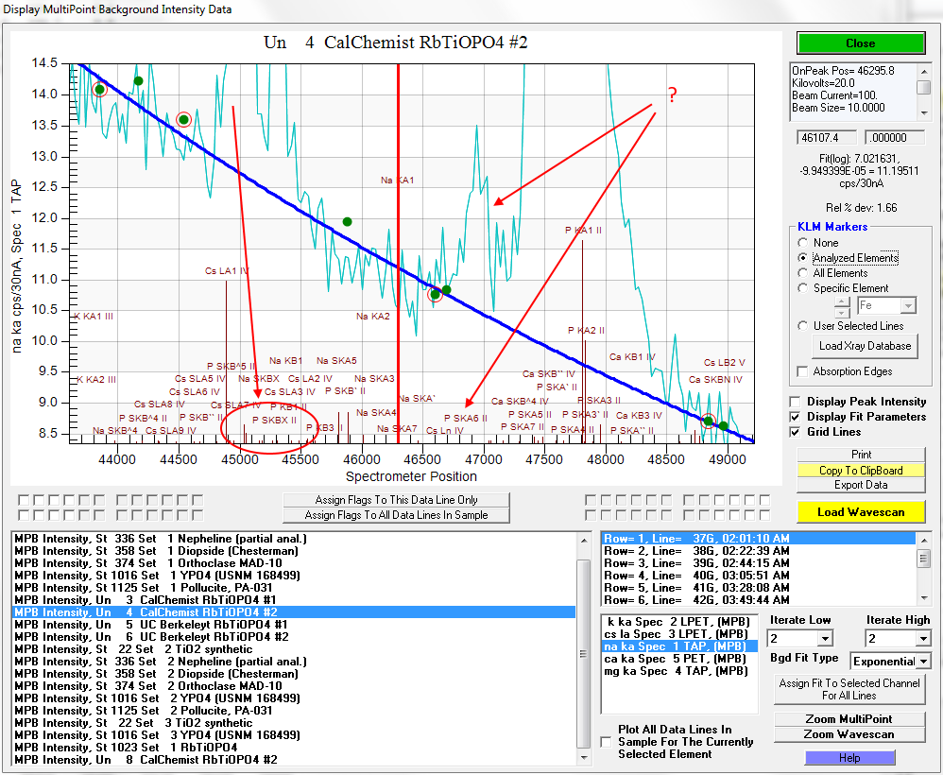Select All Elements KLM marker option

[803, 273]
